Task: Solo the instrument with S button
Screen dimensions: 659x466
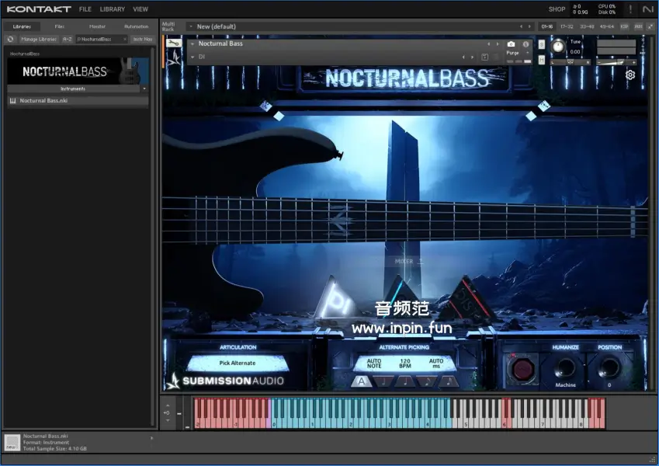Action: click(x=542, y=44)
